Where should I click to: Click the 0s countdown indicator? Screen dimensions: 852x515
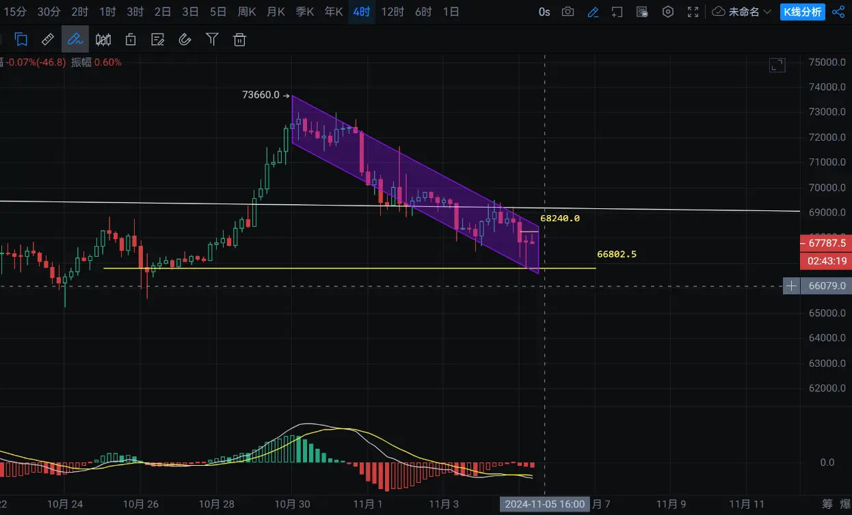click(x=544, y=12)
